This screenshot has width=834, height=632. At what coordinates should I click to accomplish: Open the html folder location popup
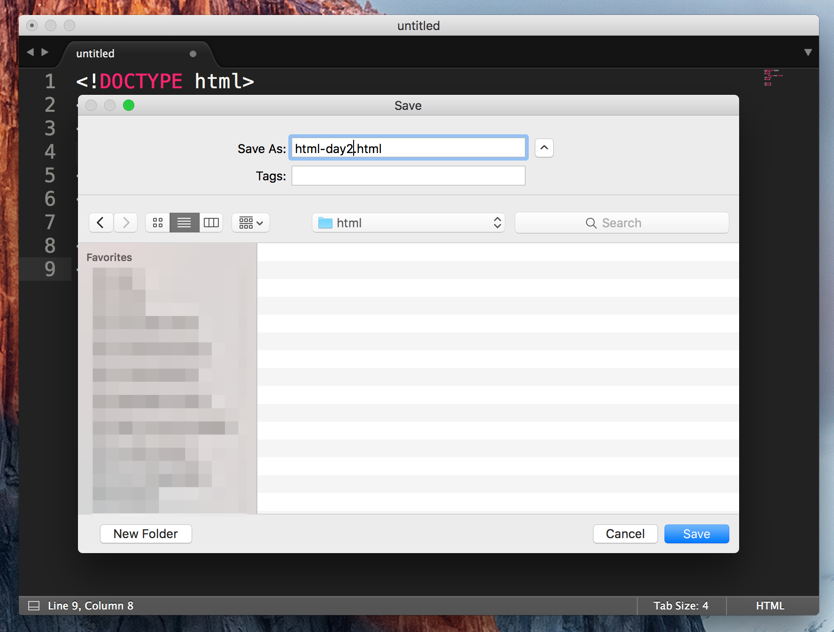pos(408,223)
